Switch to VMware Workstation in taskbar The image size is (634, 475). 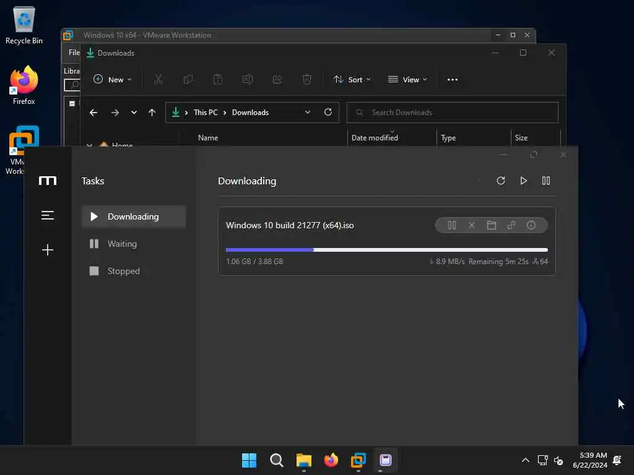coord(358,460)
